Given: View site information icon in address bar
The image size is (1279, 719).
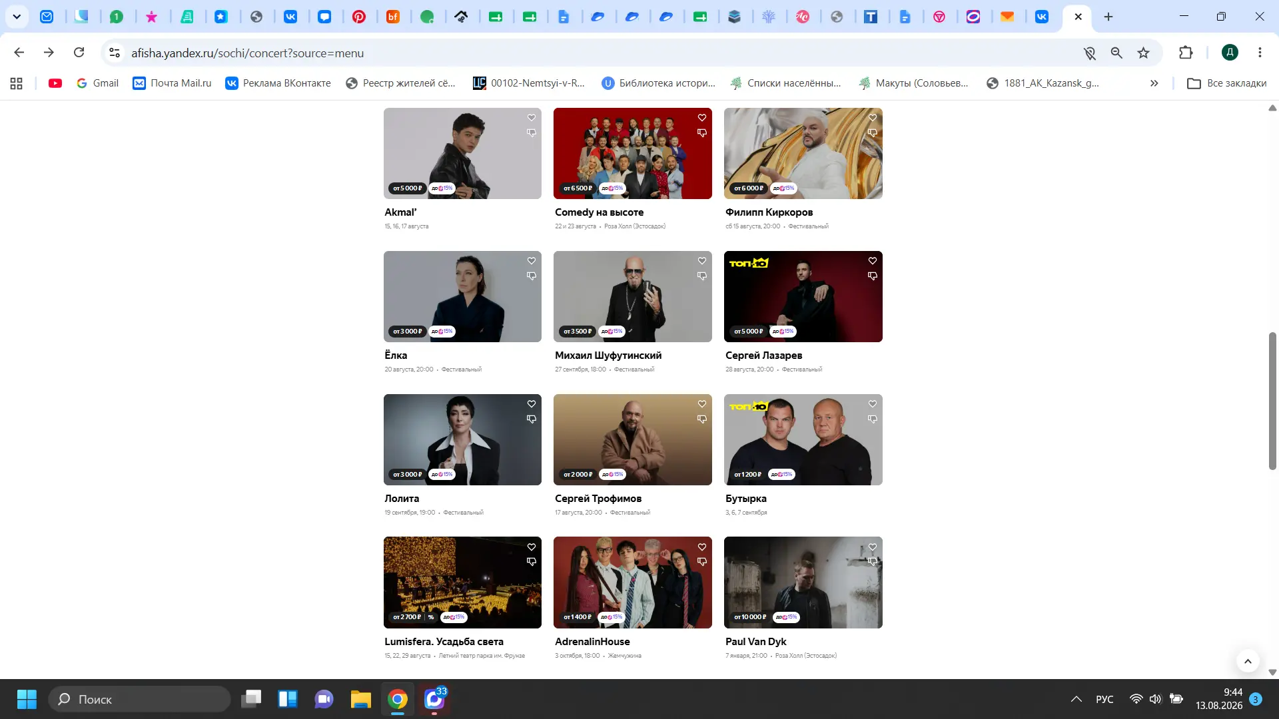Looking at the screenshot, I should tap(115, 53).
